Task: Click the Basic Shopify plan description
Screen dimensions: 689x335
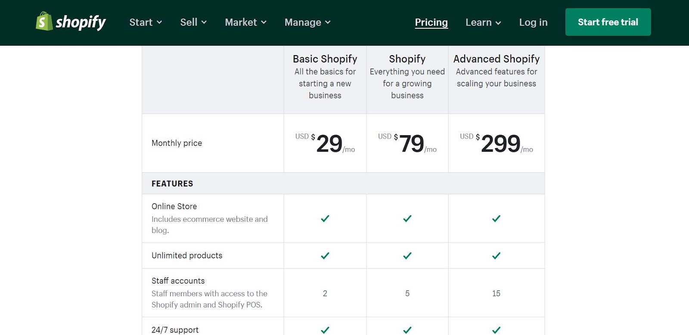Action: tap(325, 84)
